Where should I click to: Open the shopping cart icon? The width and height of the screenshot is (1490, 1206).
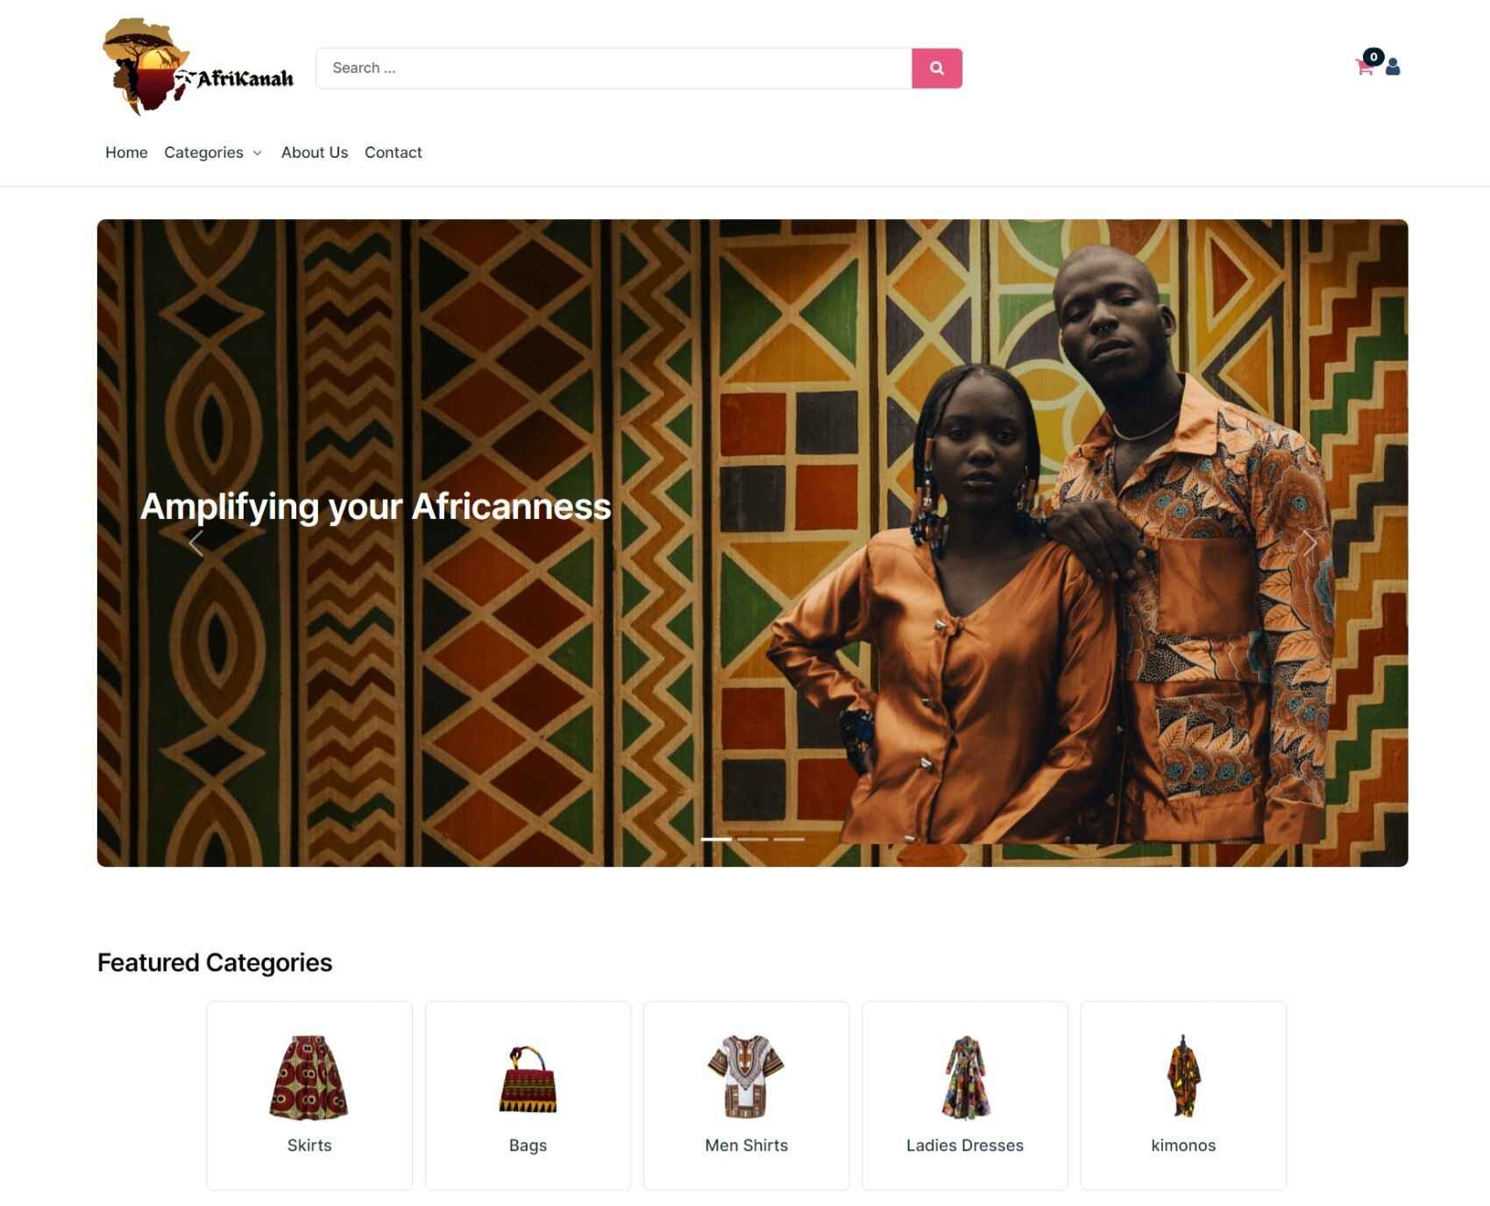(x=1364, y=67)
